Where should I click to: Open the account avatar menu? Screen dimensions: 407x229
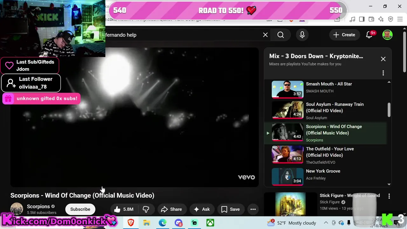coord(387,35)
